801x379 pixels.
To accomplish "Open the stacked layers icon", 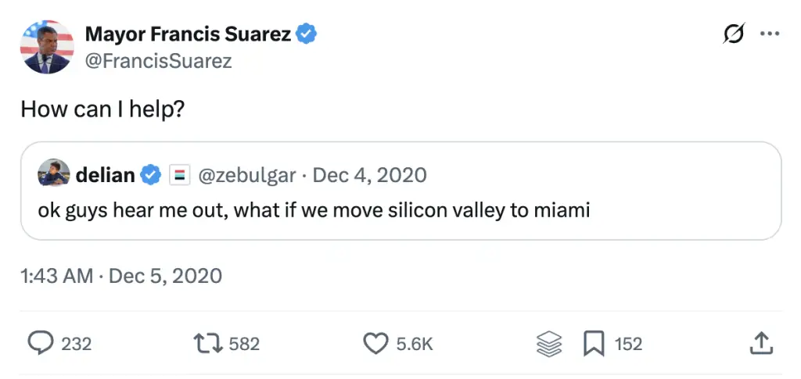I will (550, 343).
